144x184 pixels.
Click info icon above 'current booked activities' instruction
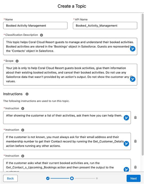[x=23, y=156]
